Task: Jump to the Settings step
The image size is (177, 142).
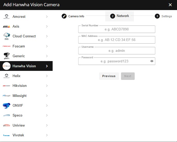Action: (x=163, y=16)
